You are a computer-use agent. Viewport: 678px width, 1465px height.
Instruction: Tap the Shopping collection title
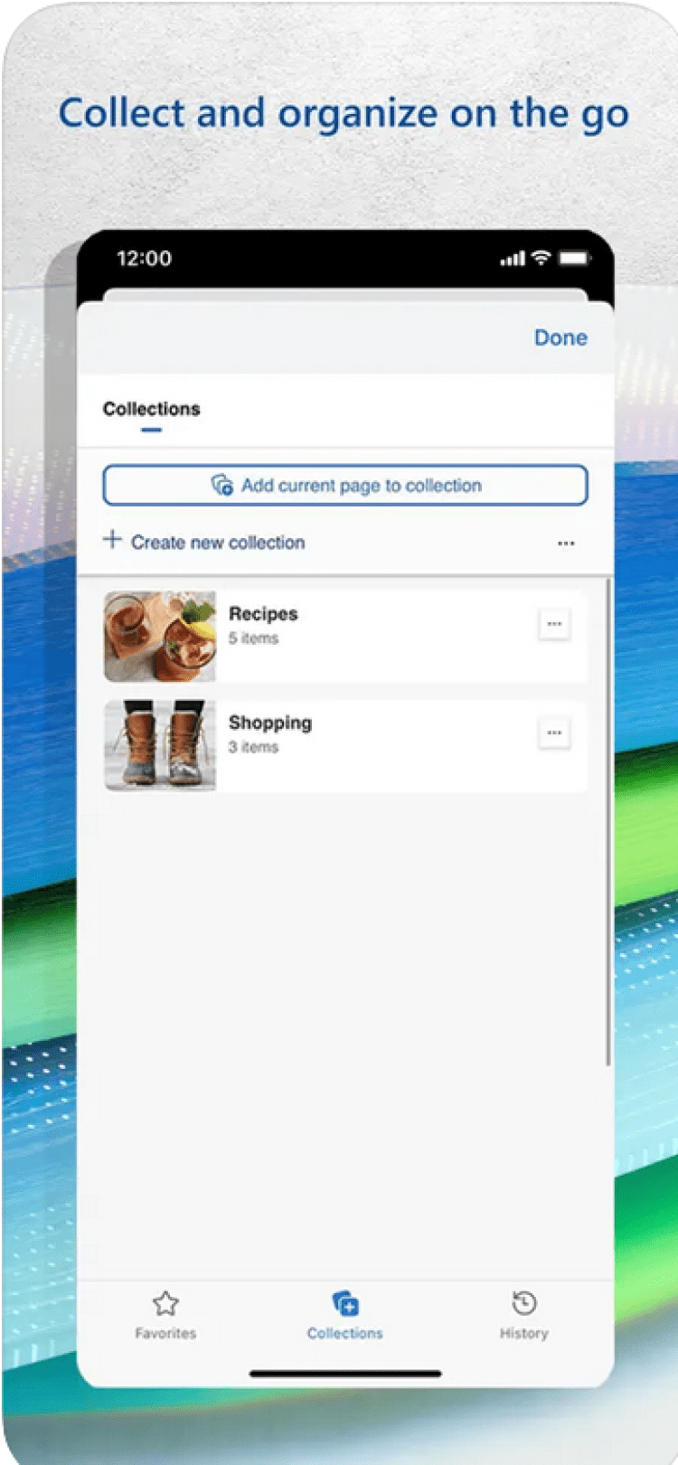pyautogui.click(x=270, y=723)
